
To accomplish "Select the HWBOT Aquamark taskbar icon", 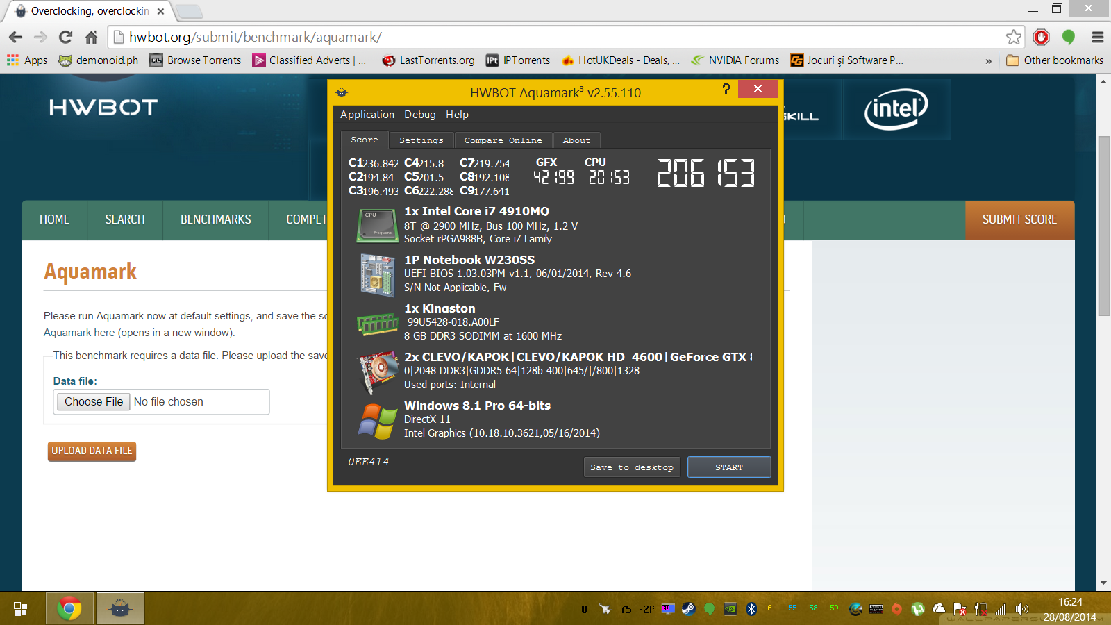I will [x=120, y=609].
